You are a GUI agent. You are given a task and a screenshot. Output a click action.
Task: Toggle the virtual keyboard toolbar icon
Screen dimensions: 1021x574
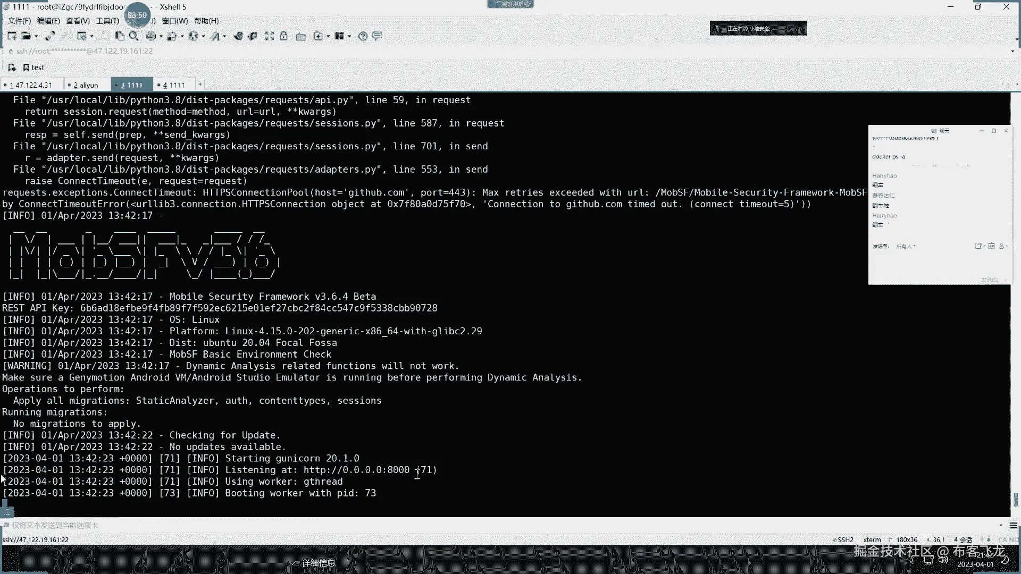pyautogui.click(x=301, y=36)
